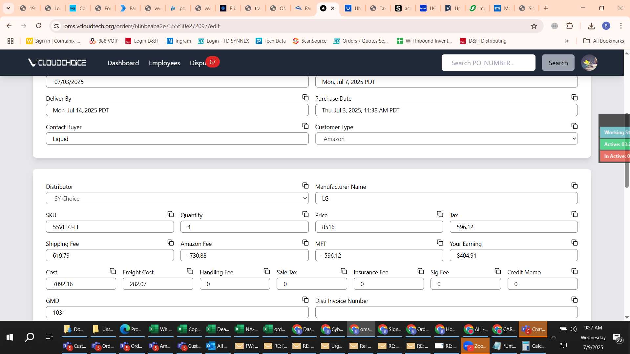The height and width of the screenshot is (354, 630).
Task: Copy the Your Earning field value
Action: [x=575, y=243]
